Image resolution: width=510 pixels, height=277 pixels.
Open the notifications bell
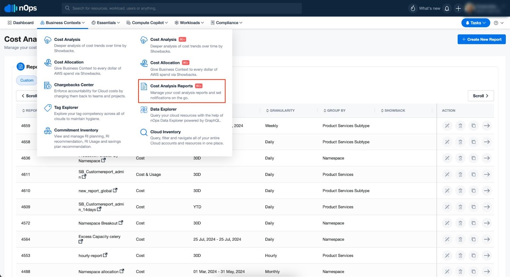pos(447,8)
